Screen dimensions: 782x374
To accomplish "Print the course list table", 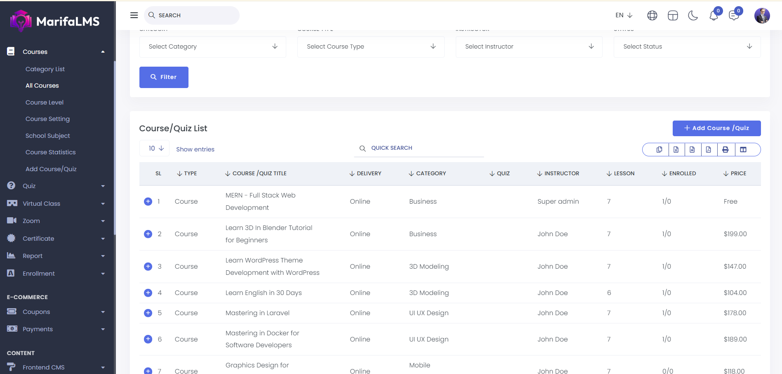I will coord(725,150).
